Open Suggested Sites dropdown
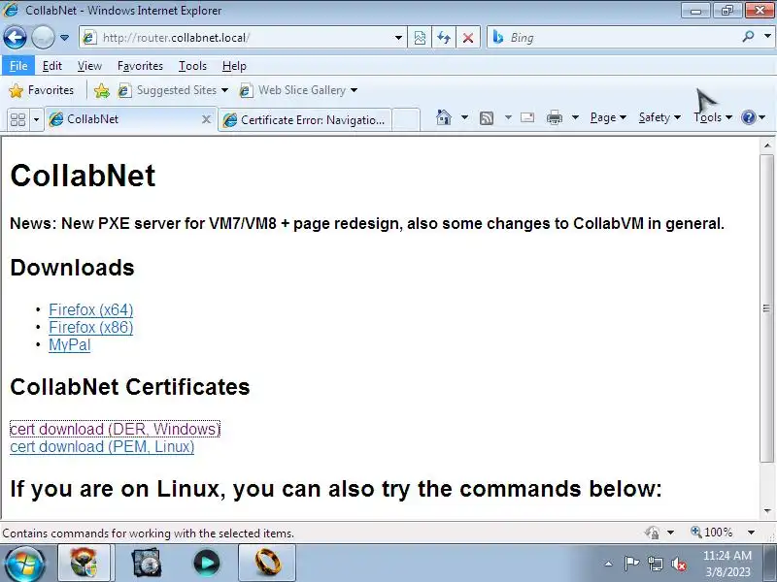 174,90
